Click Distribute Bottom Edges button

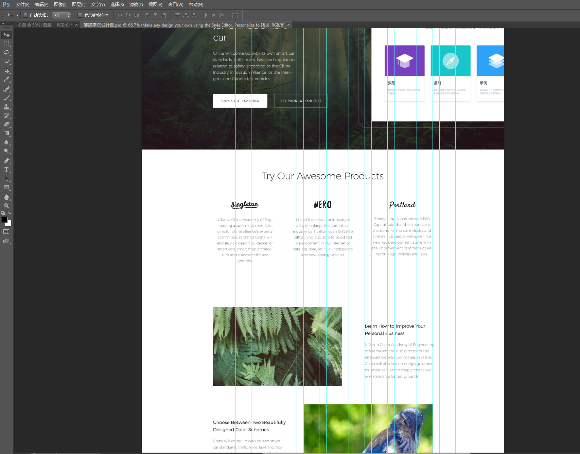[x=194, y=15]
